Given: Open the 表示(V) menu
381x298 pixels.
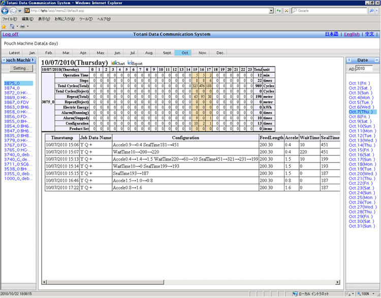Looking at the screenshot, I should [44, 19].
